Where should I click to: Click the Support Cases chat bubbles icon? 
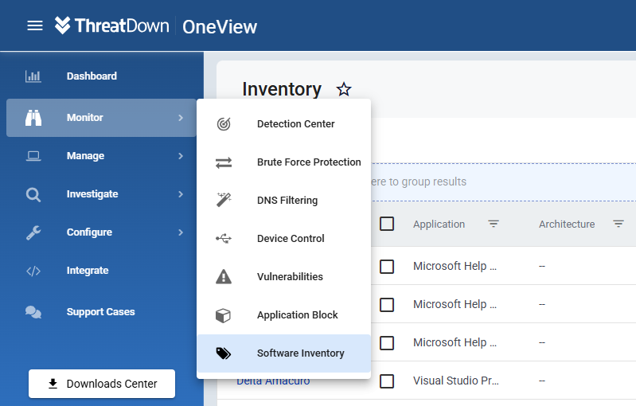point(33,312)
